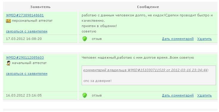Contact the applicant of the second review
The image size is (219, 112).
pos(27,74)
